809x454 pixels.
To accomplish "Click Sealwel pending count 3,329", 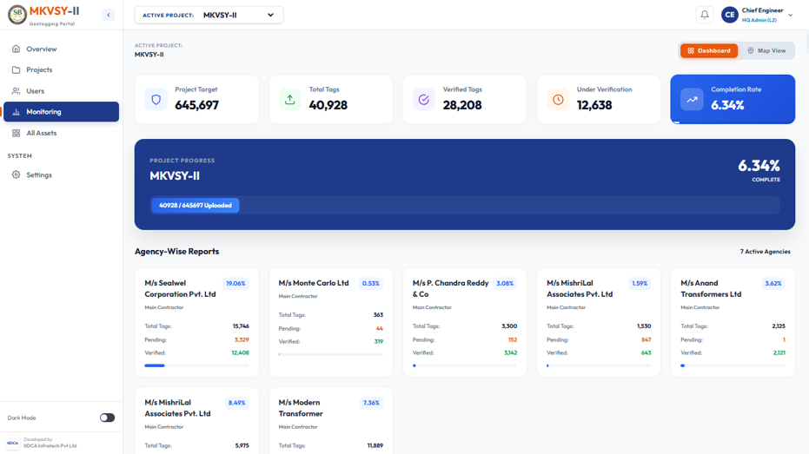I will point(242,339).
